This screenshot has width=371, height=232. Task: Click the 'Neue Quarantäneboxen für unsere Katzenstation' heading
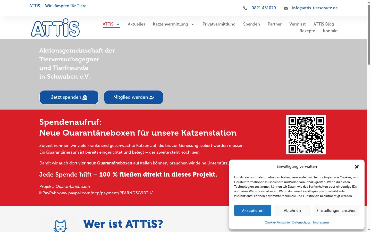tap(138, 133)
